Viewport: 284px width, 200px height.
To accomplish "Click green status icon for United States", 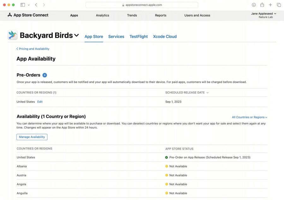I will point(166,157).
